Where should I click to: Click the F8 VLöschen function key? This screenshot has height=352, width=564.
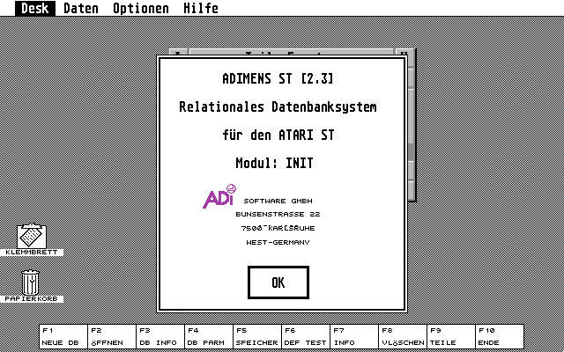coord(403,336)
